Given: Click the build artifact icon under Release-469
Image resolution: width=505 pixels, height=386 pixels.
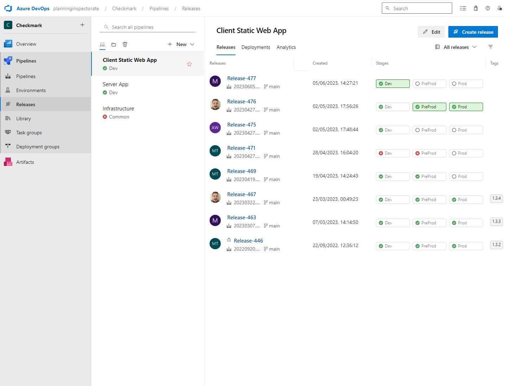Looking at the screenshot, I should point(229,179).
